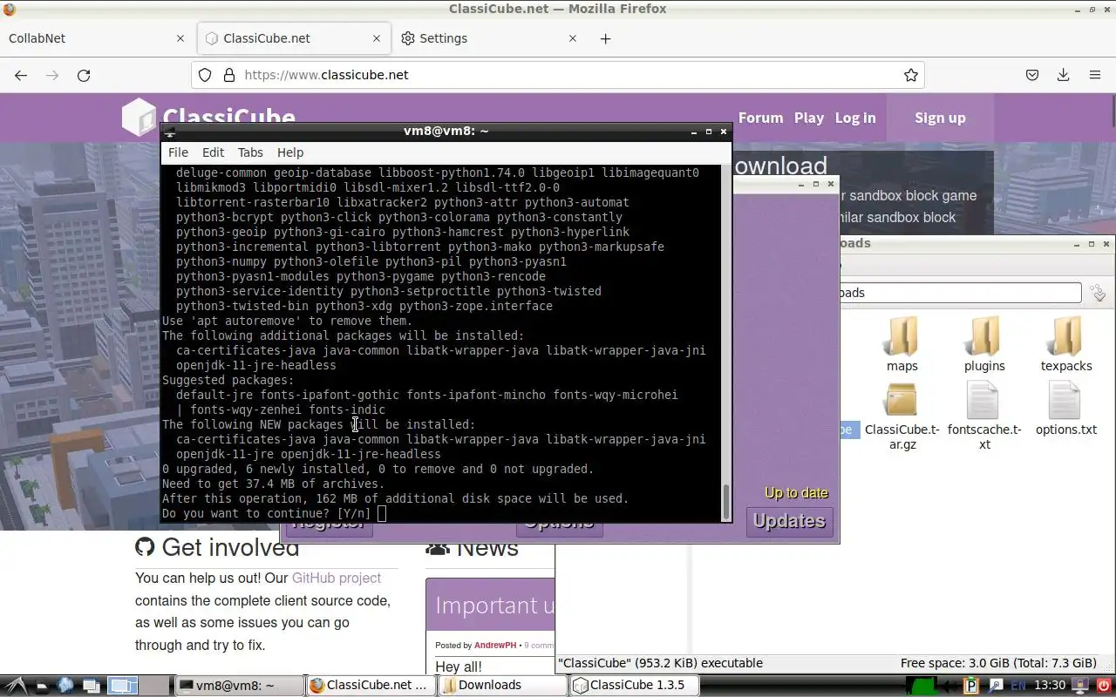The height and width of the screenshot is (697, 1116).
Task: Open the Firefox hamburger application menu
Action: (1095, 75)
